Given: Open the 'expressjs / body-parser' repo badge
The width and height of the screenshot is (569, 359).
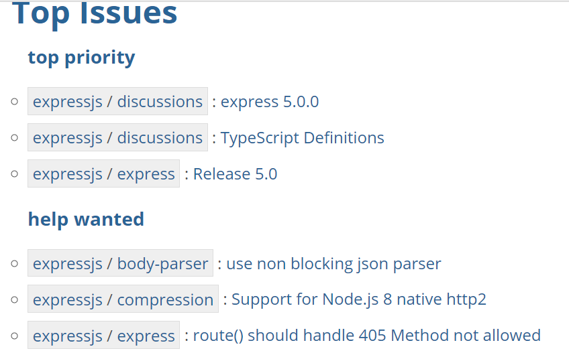Looking at the screenshot, I should click(x=120, y=263).
